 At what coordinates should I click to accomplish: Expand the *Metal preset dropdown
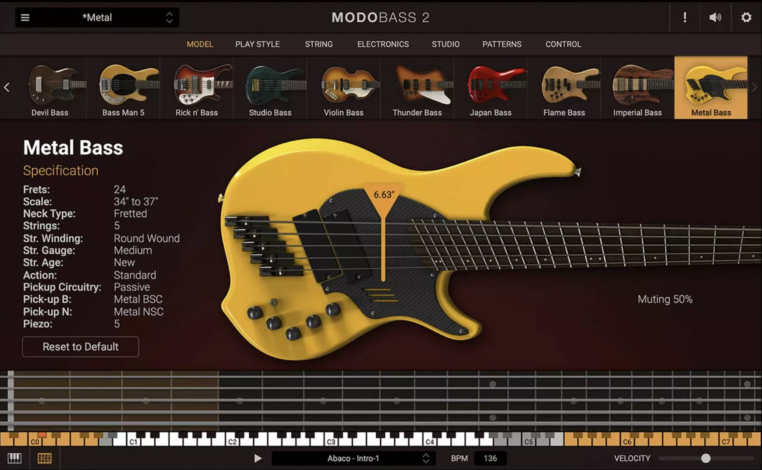coord(169,18)
